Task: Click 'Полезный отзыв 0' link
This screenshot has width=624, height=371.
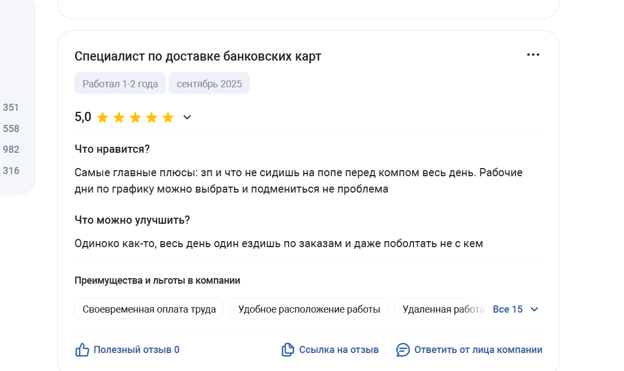Action: [x=136, y=350]
